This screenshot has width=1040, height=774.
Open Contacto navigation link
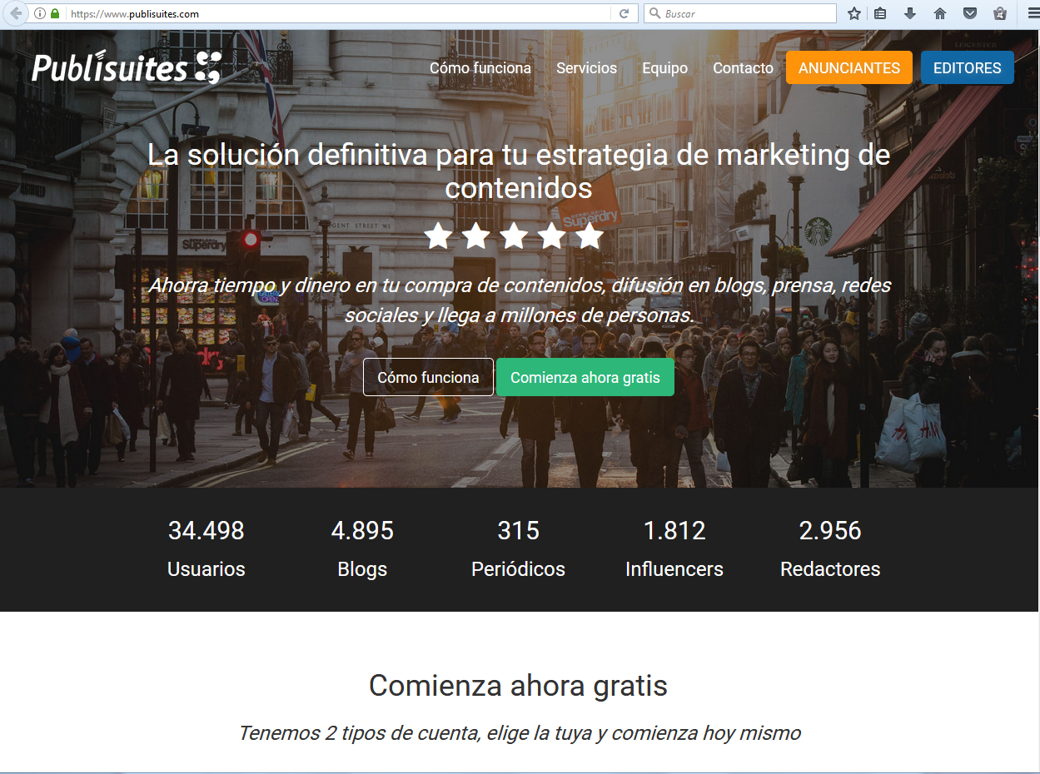[743, 68]
